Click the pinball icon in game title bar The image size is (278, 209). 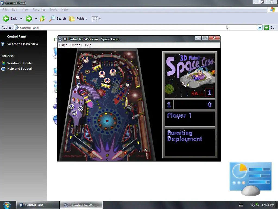[x=60, y=39]
